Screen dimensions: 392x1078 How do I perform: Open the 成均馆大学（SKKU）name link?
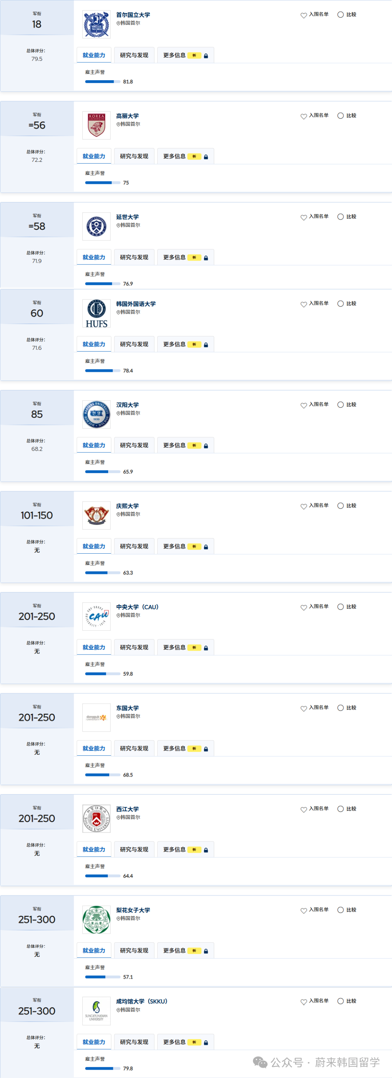tap(142, 1001)
